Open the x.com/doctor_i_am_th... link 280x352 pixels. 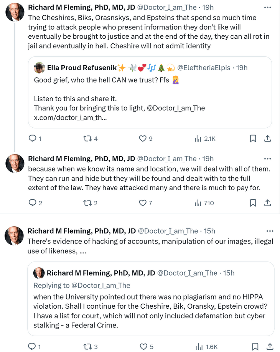tap(71, 118)
